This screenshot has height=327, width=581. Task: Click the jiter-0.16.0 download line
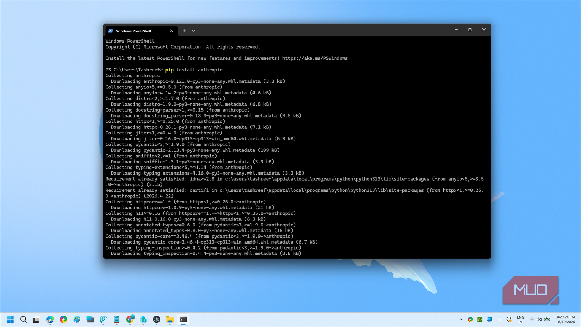click(x=204, y=139)
